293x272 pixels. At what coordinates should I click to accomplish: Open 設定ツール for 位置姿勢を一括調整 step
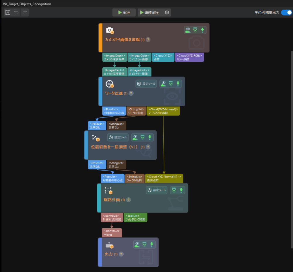coord(118,137)
